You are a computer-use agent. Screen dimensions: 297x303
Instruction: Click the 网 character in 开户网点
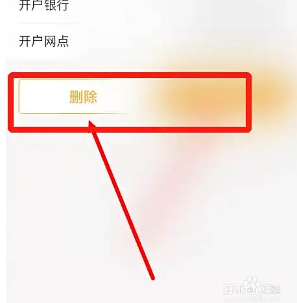(50, 41)
